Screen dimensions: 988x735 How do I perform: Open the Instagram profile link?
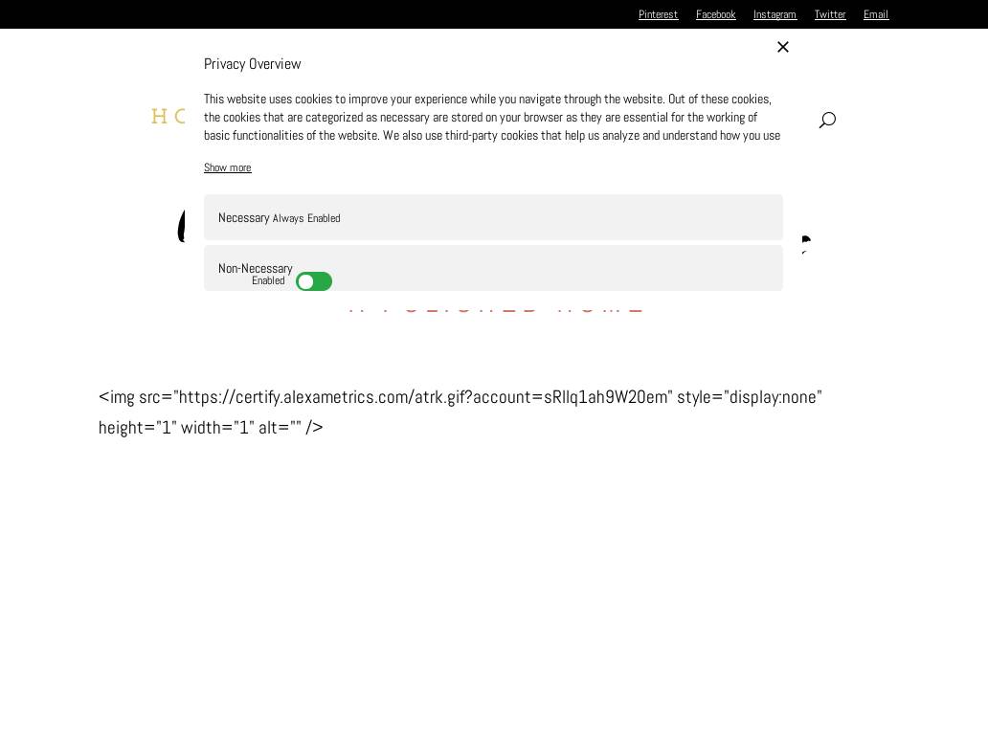[775, 14]
